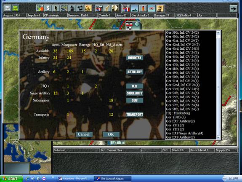The height and width of the screenshot is (182, 242).
Task: Select 'Ger (UB) (3)' submarine entry
Action: (176, 117)
